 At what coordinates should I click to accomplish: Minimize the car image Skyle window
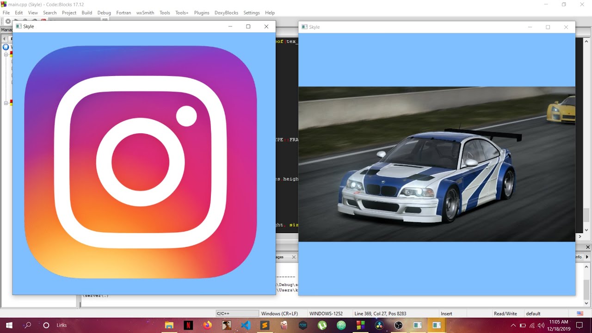point(530,27)
